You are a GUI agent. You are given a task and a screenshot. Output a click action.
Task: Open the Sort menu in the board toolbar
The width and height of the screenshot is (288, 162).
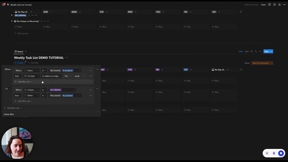point(247,51)
